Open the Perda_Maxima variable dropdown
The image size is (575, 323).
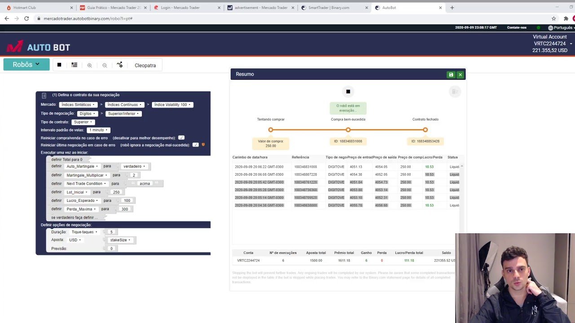[x=81, y=209]
